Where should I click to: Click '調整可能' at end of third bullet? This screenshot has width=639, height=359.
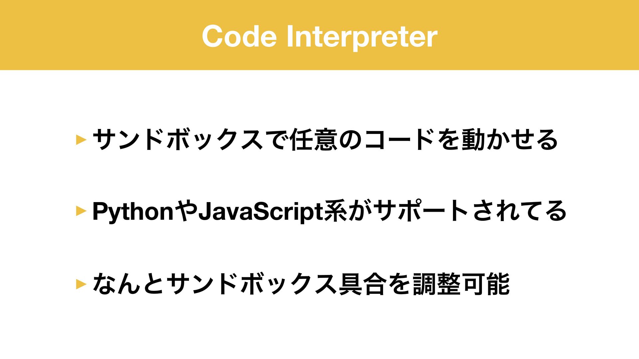[461, 284]
